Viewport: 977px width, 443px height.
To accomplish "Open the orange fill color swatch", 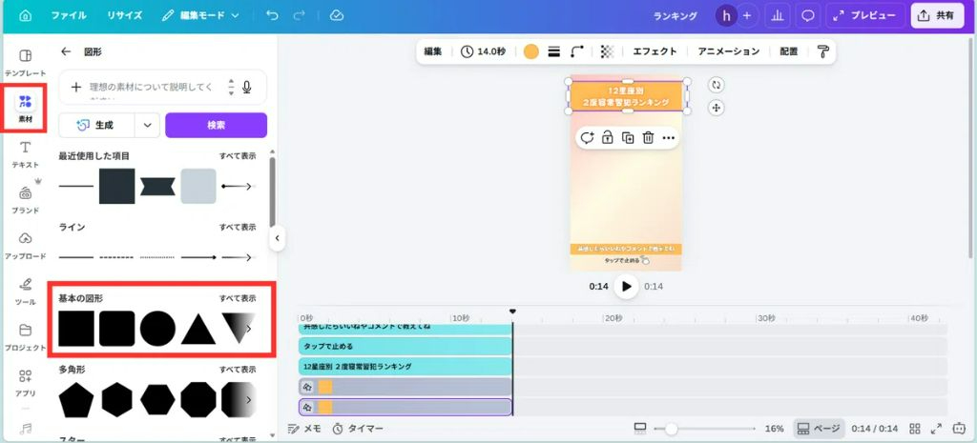I will click(531, 51).
